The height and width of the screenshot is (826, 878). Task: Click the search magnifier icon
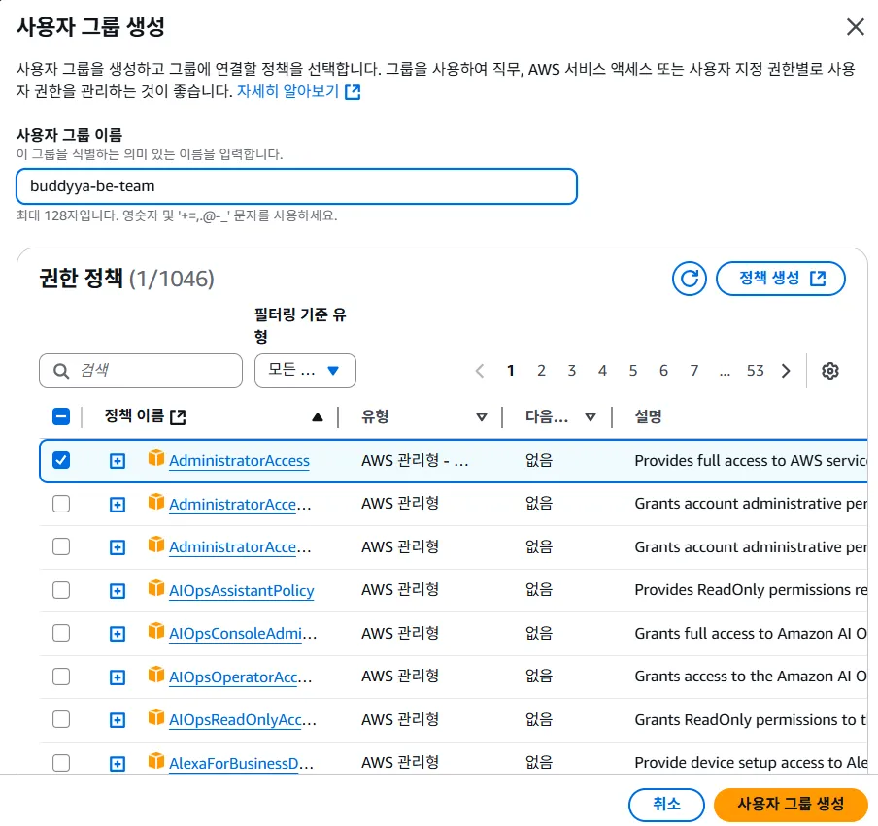[61, 371]
